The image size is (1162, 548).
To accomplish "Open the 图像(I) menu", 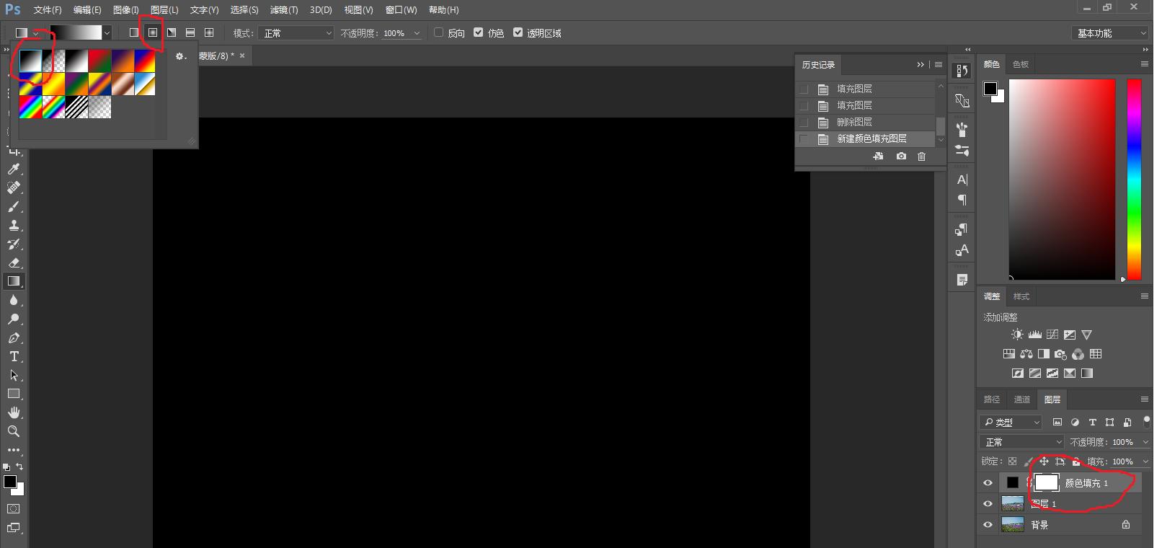I will pyautogui.click(x=125, y=10).
